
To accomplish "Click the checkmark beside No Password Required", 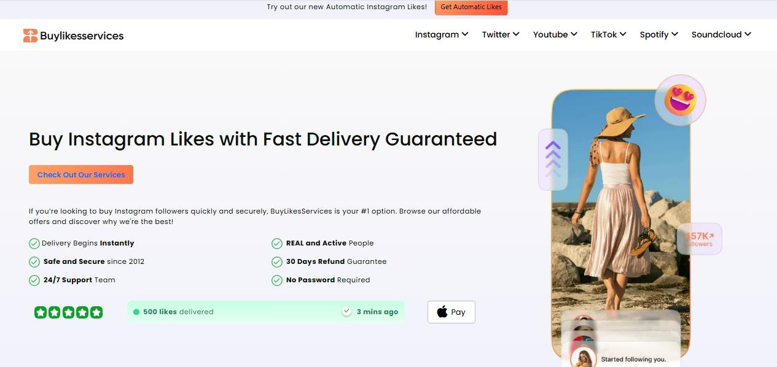I will tap(277, 280).
